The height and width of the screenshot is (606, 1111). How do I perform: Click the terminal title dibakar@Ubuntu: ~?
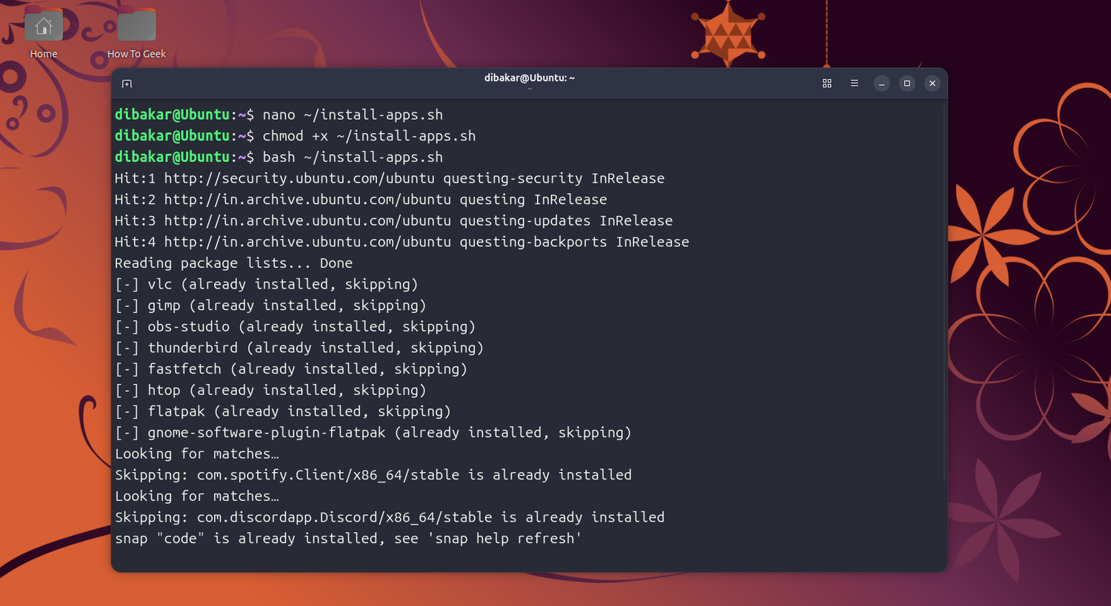point(530,78)
